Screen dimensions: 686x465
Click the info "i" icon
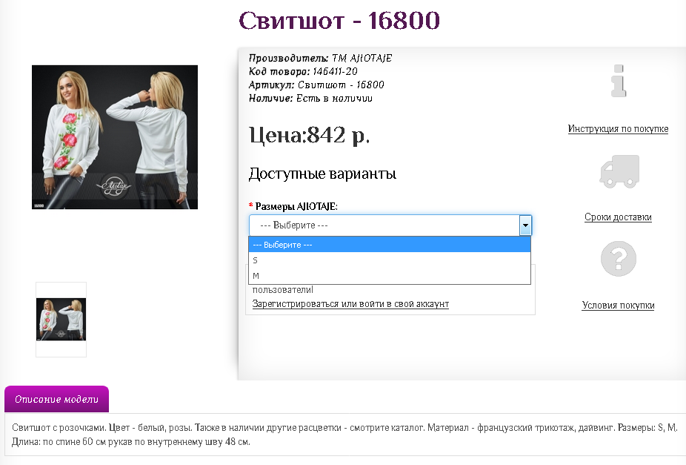tap(618, 81)
